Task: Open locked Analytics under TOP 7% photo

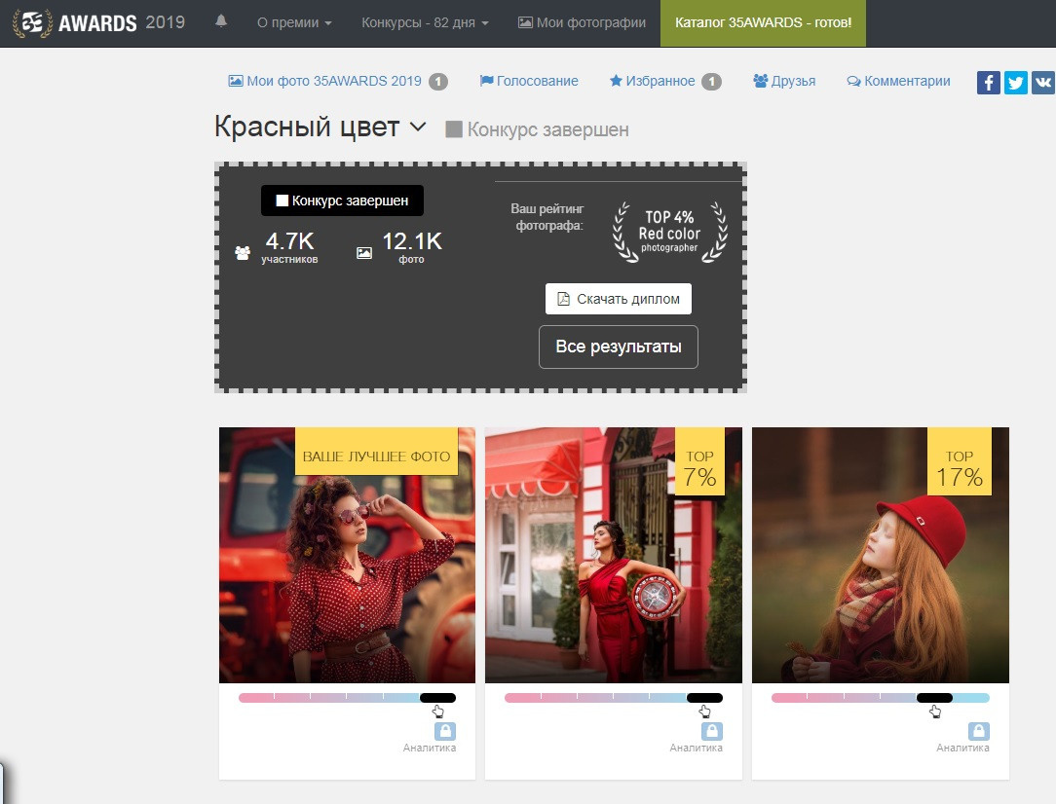Action: pos(711,732)
